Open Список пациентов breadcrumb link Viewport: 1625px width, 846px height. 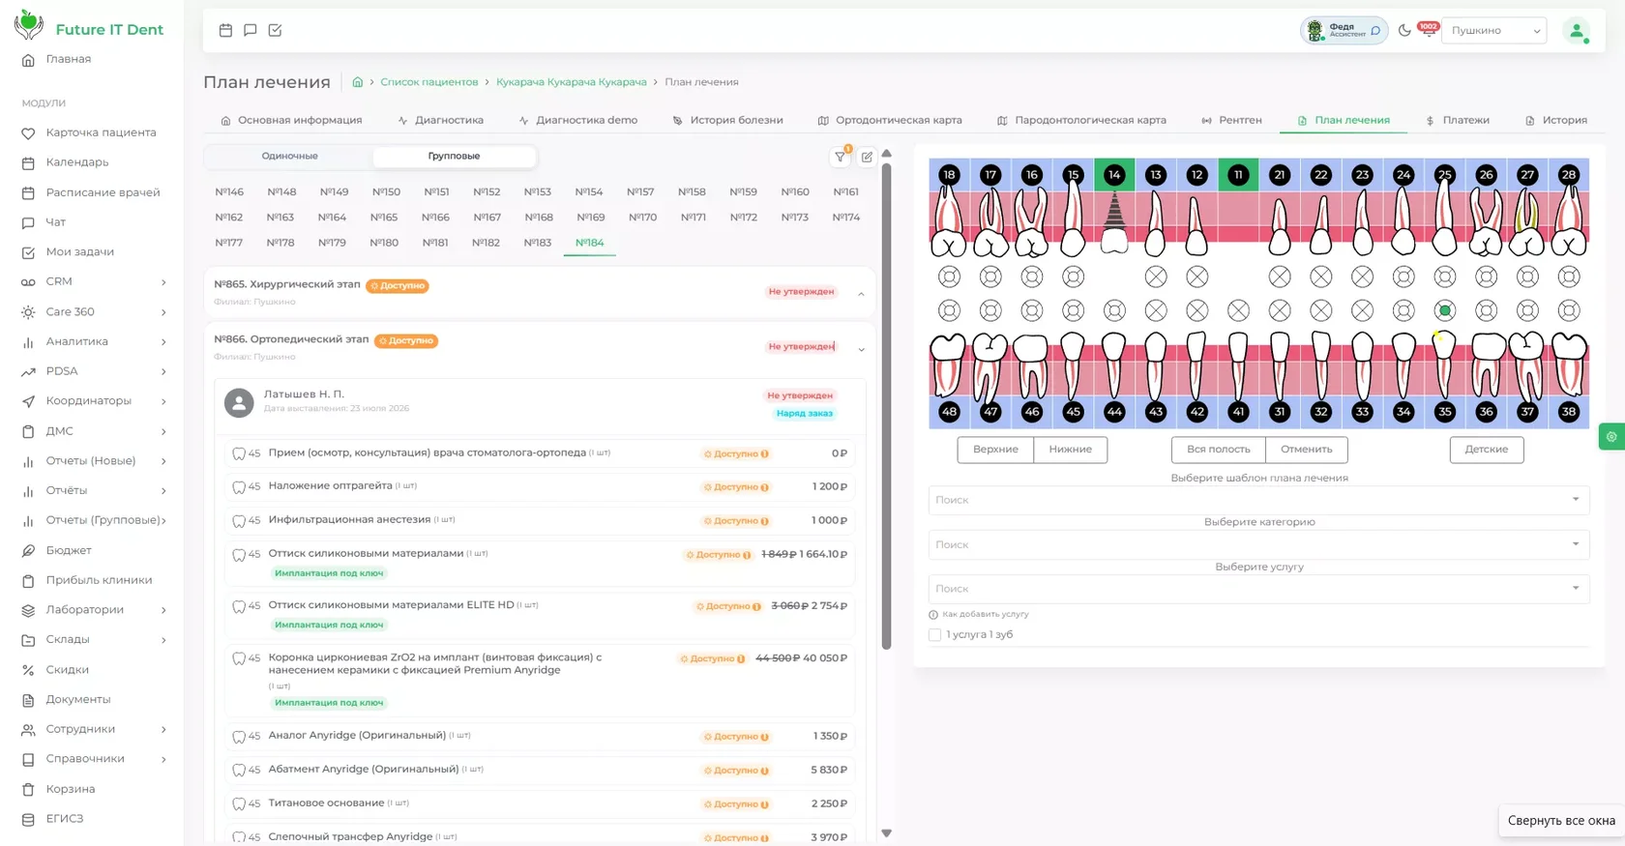point(429,82)
